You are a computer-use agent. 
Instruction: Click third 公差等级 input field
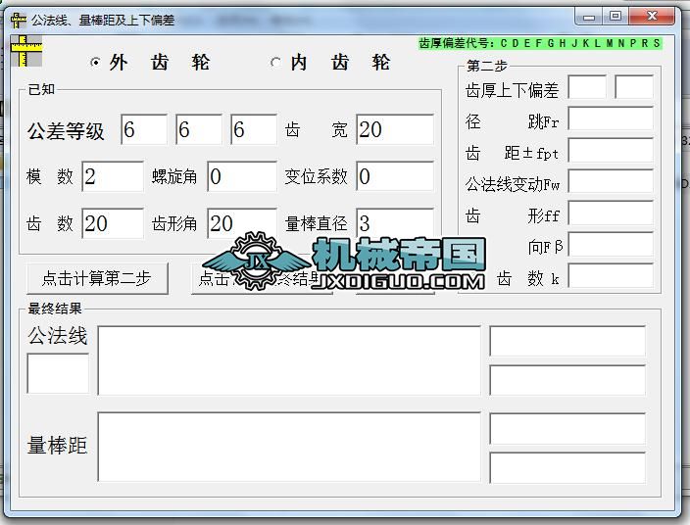[254, 129]
